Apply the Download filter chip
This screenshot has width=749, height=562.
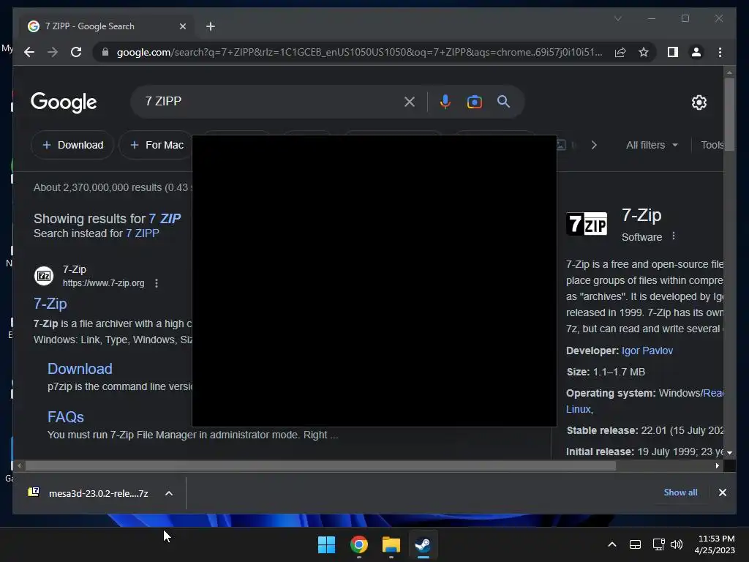click(x=72, y=145)
